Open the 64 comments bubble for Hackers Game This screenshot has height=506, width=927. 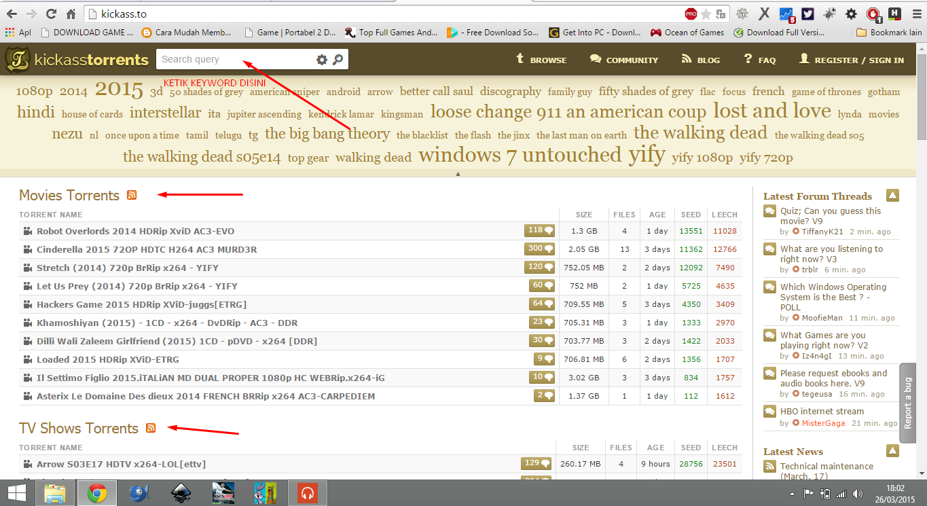coord(542,304)
